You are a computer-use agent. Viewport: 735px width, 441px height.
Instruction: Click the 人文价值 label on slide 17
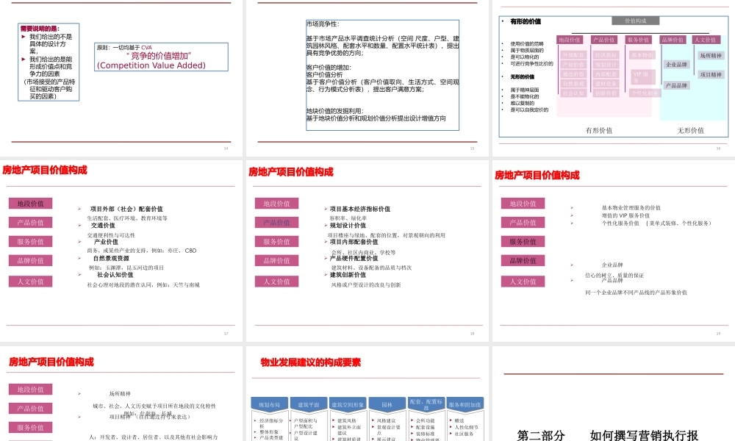click(x=30, y=282)
